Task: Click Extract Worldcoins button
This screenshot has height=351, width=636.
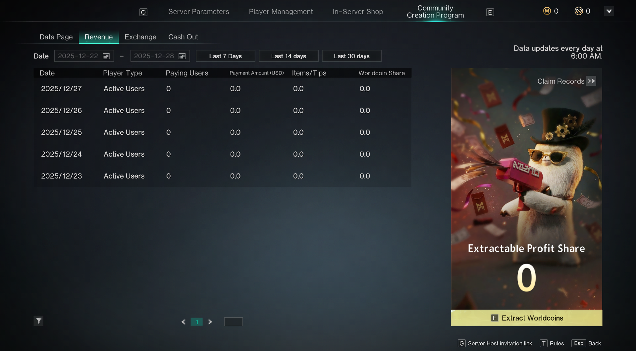Action: point(527,318)
